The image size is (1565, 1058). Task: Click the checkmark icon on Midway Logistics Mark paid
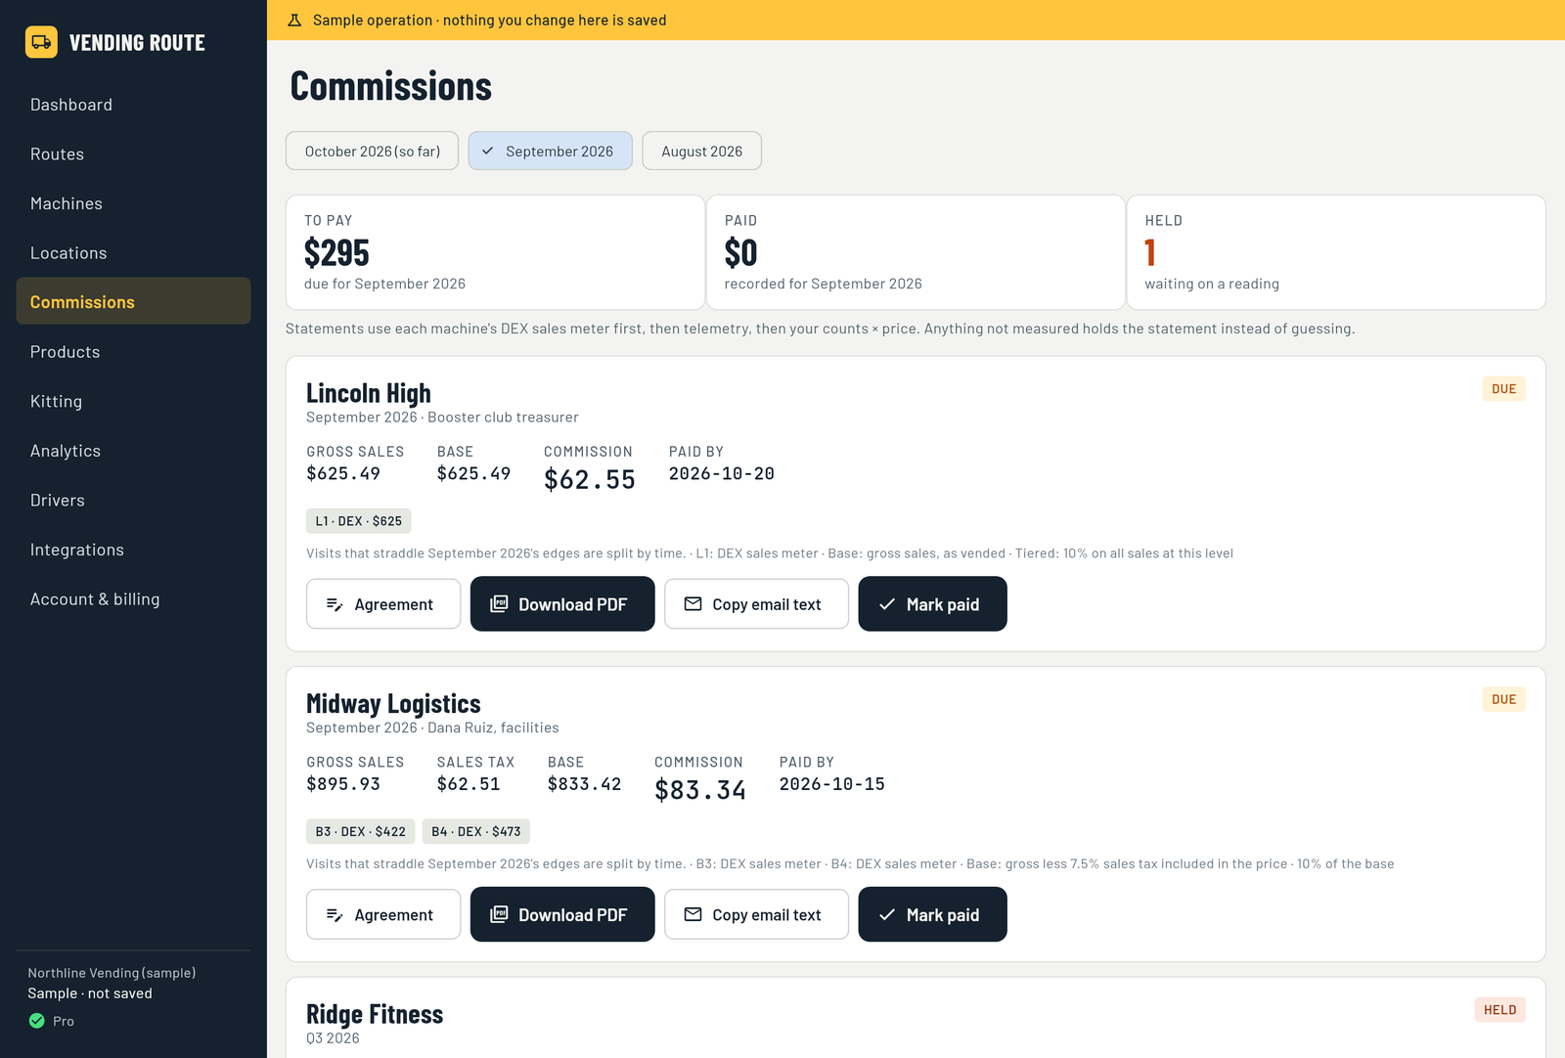[x=887, y=914]
